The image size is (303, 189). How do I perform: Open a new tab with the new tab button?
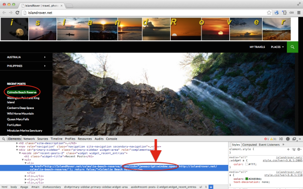[x=69, y=6]
